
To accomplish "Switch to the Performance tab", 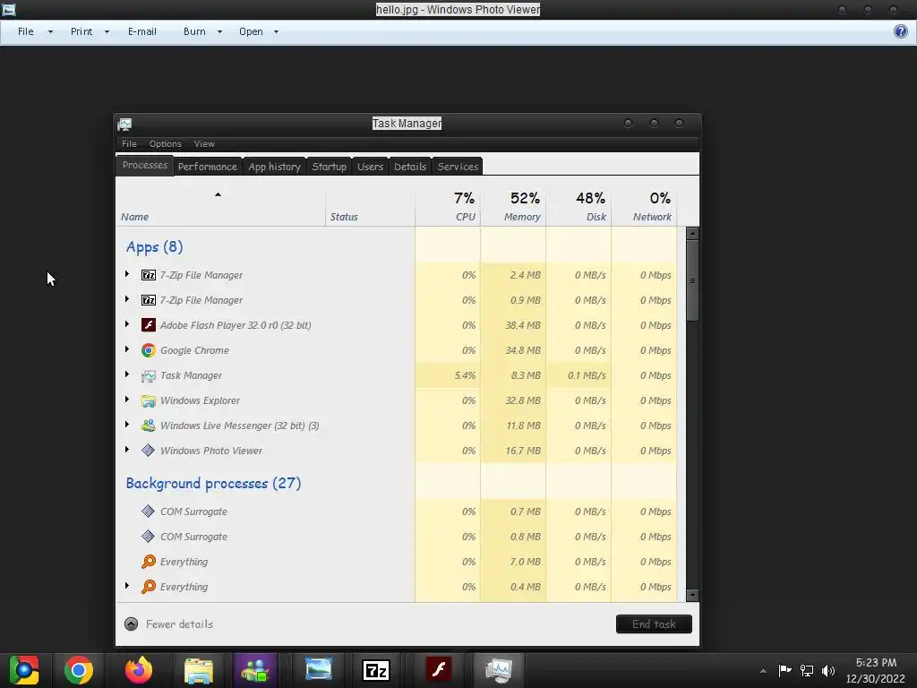I will (208, 167).
